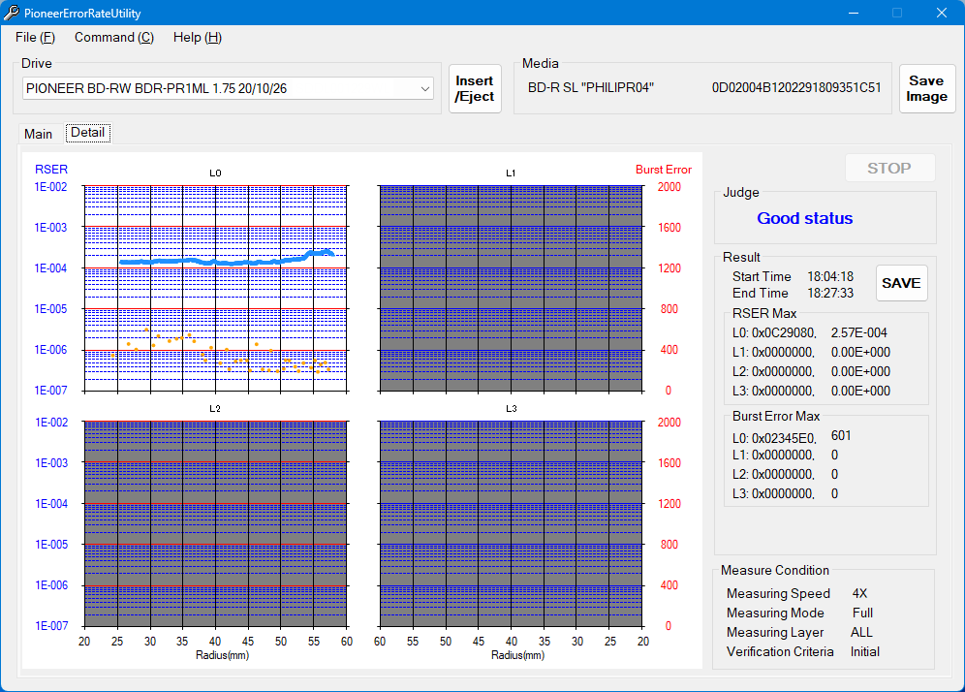Click the L0 RSER Max value 2.57E-004
965x692 pixels.
pyautogui.click(x=859, y=332)
